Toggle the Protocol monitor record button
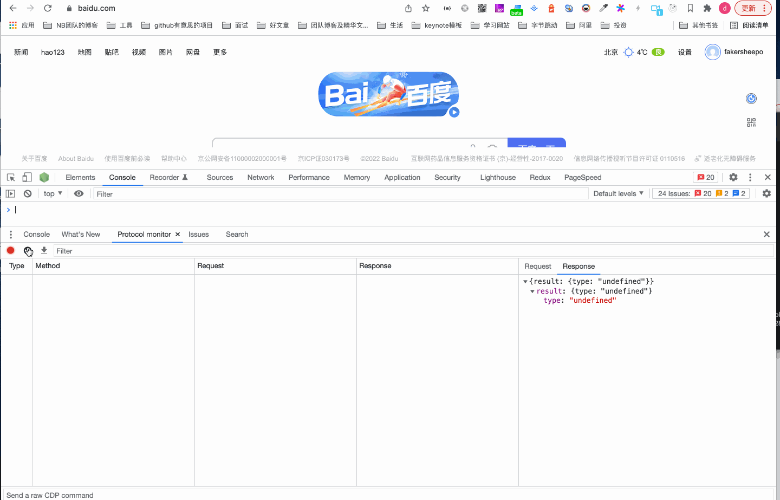The height and width of the screenshot is (500, 780). [x=11, y=250]
